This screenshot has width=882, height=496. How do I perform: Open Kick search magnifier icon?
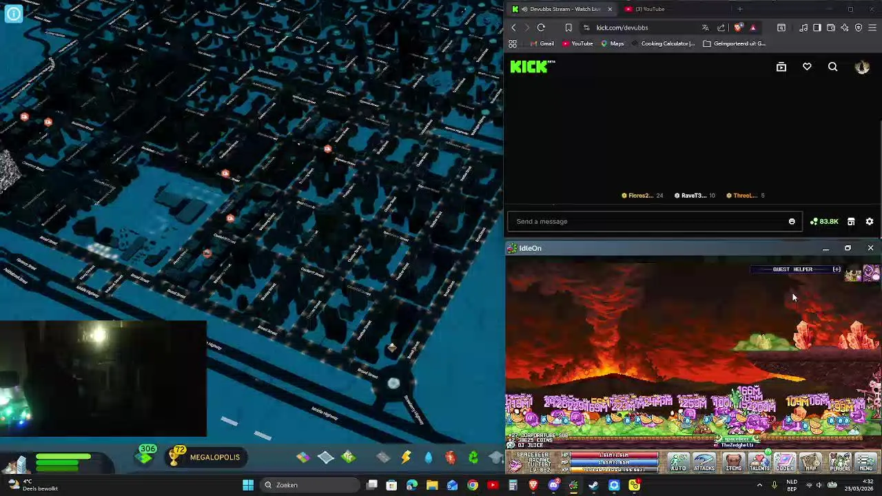(x=832, y=67)
